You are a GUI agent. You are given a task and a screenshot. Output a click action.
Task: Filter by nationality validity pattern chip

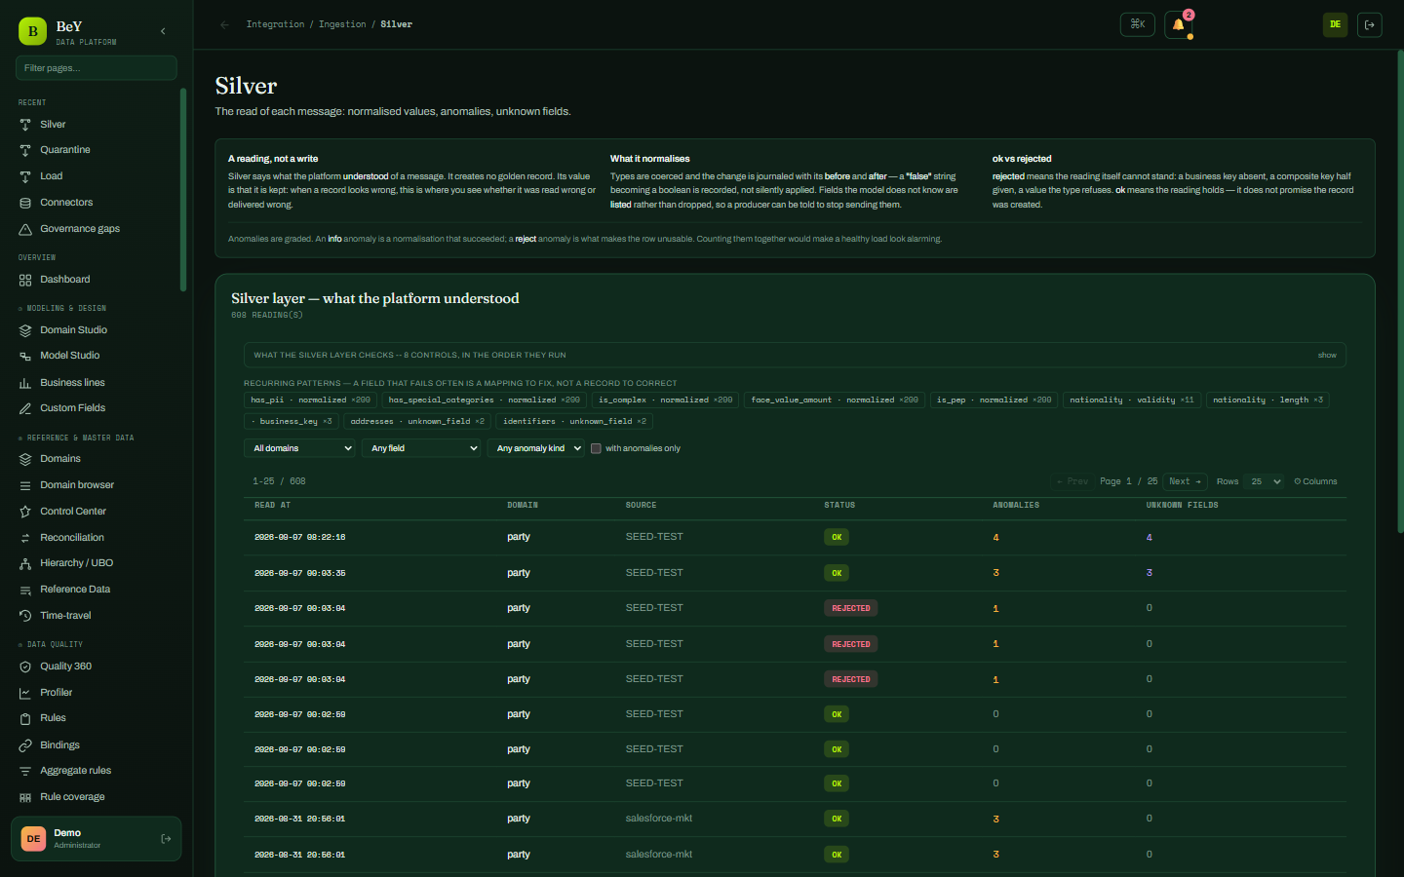click(1131, 400)
